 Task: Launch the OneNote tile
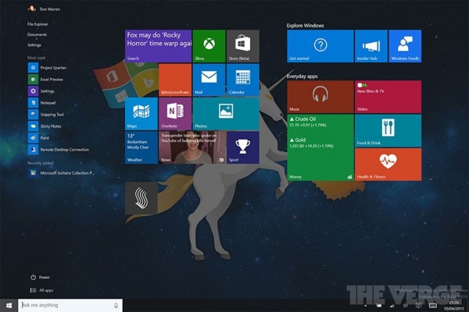coord(175,113)
